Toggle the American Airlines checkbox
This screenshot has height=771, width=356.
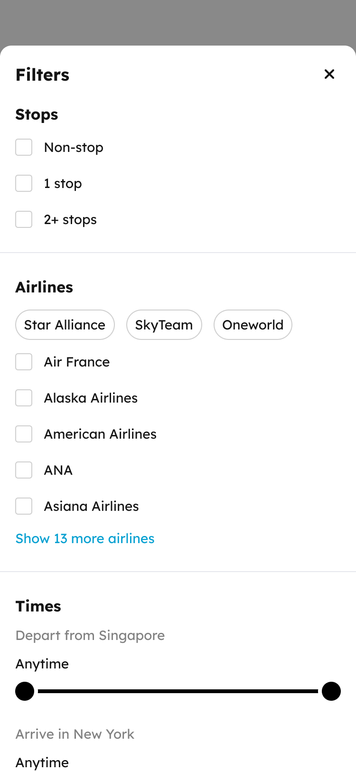coord(24,434)
